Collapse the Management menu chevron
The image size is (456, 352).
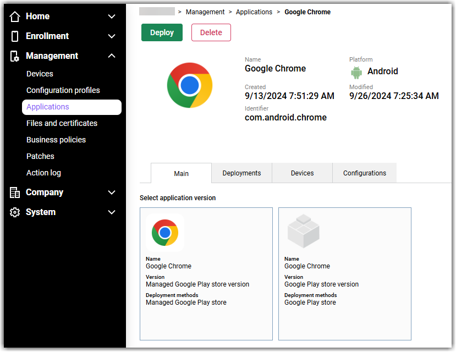112,56
